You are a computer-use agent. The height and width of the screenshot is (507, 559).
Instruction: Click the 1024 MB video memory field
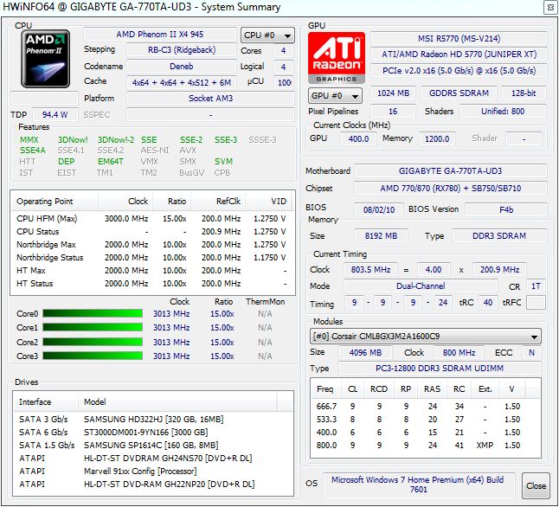(x=393, y=93)
